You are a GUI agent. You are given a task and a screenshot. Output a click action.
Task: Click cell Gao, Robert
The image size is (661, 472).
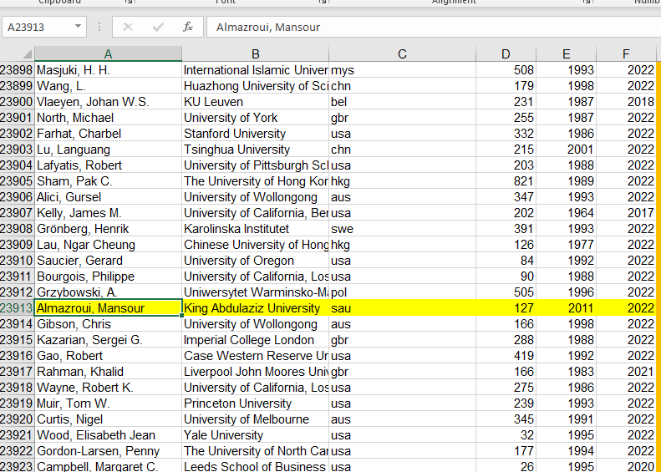click(x=108, y=356)
